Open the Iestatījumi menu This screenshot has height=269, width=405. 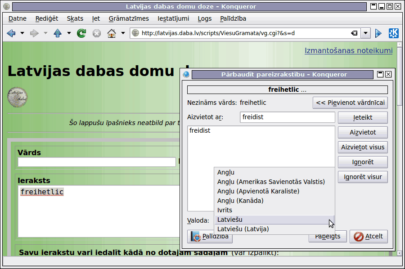173,18
